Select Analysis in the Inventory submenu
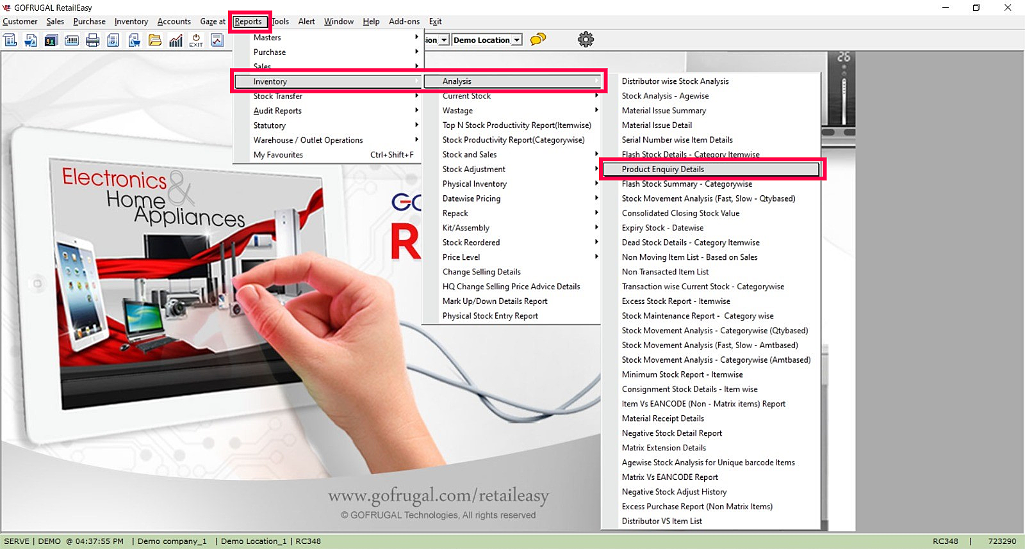The image size is (1025, 549). pos(513,81)
